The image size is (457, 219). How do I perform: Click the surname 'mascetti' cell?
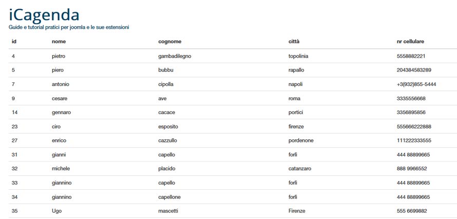pos(168,211)
